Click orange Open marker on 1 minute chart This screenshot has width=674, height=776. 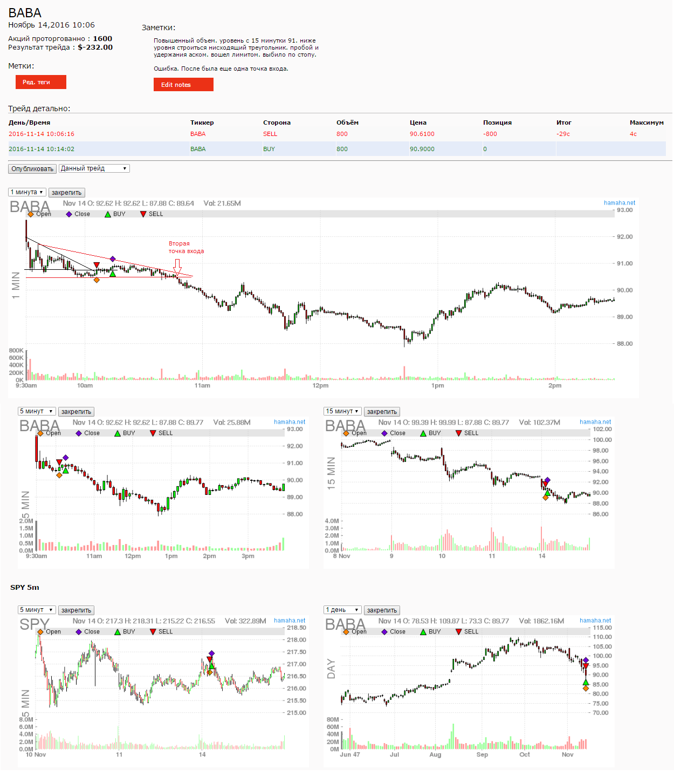click(x=97, y=280)
